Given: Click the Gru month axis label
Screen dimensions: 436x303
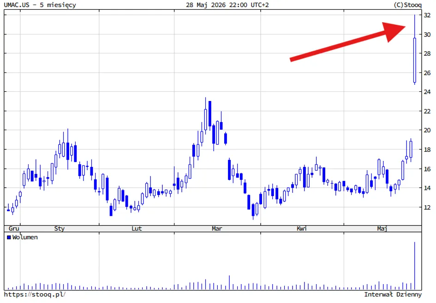Looking at the screenshot, I should [x=14, y=228].
